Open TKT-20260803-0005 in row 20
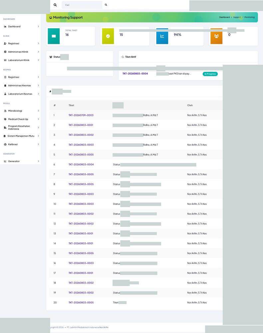The image size is (263, 333). pos(81,303)
